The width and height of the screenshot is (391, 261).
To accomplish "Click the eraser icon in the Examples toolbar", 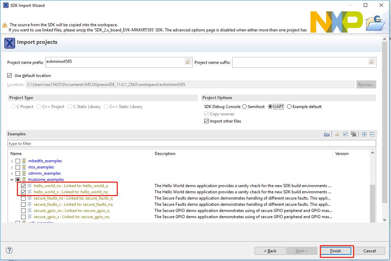I will tap(337, 134).
